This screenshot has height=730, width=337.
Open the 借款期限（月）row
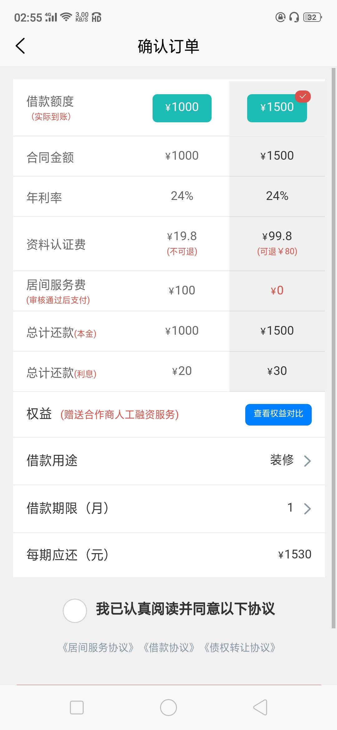coord(168,509)
